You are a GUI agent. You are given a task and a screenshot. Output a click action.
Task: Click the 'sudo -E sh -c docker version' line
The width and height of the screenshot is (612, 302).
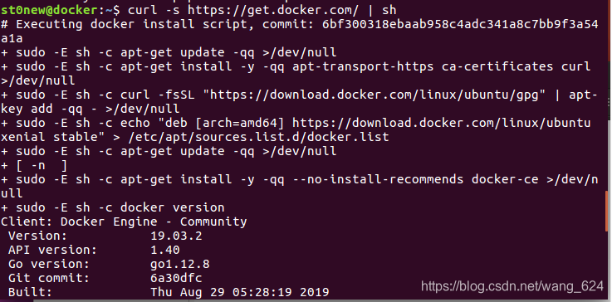(x=112, y=207)
